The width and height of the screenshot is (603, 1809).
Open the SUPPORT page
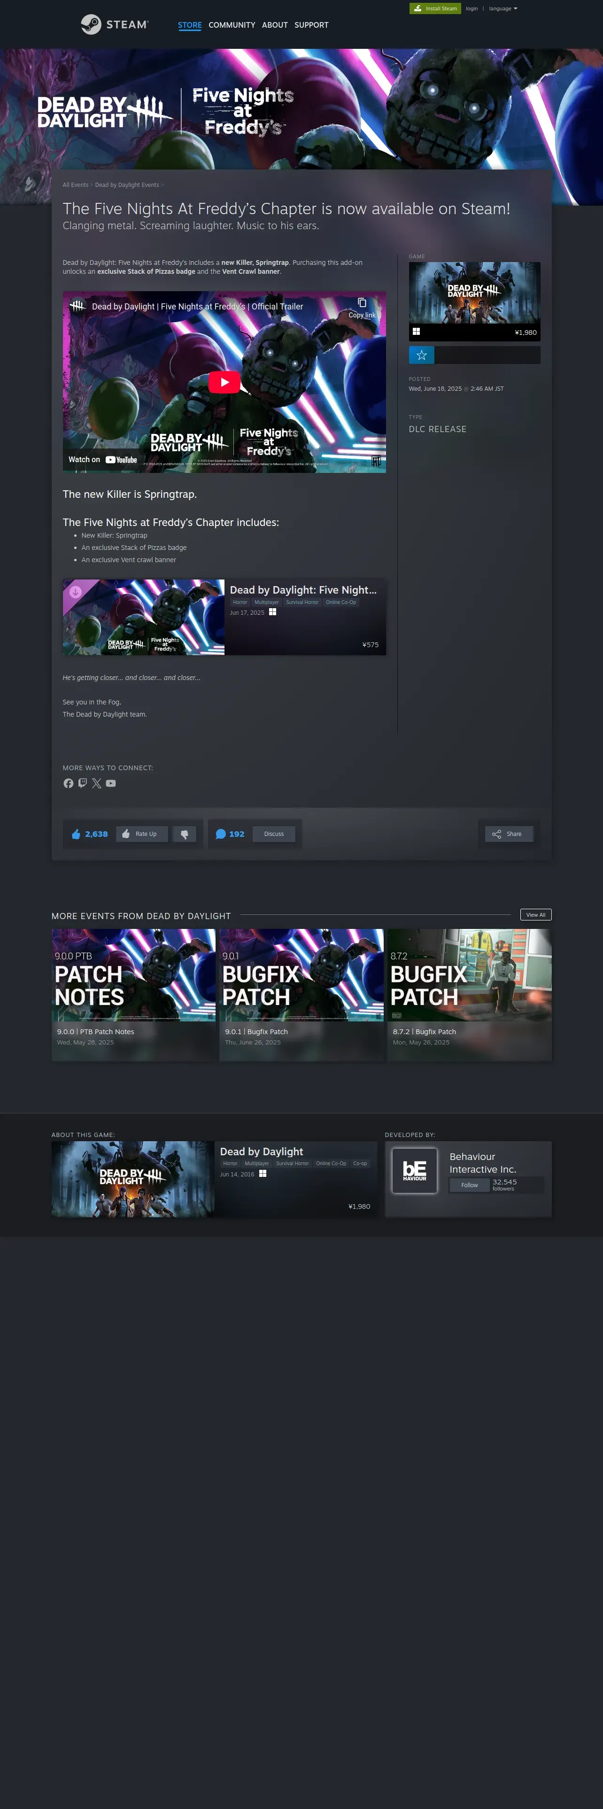(x=311, y=25)
